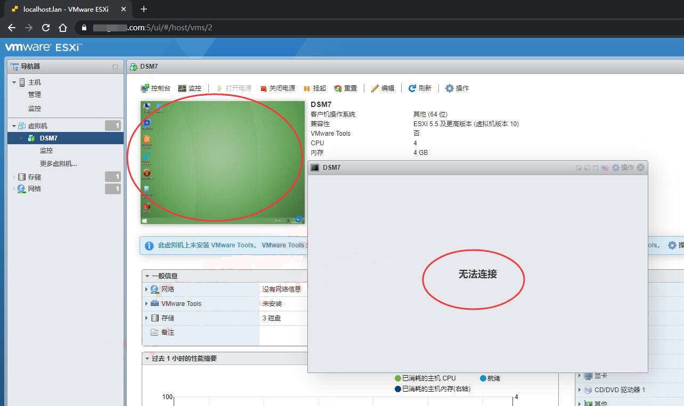Close the DSM7 console window
Viewport: 684px width, 406px height.
(x=641, y=168)
